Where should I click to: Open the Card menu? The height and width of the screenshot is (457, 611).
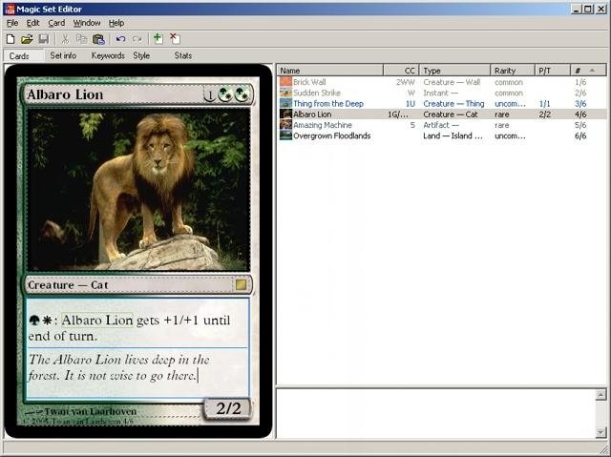[x=56, y=23]
